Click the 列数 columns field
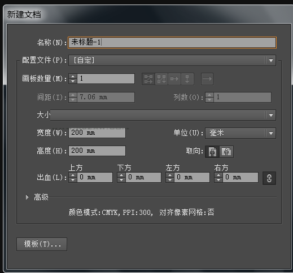The width and height of the screenshot is (293, 273). point(242,97)
